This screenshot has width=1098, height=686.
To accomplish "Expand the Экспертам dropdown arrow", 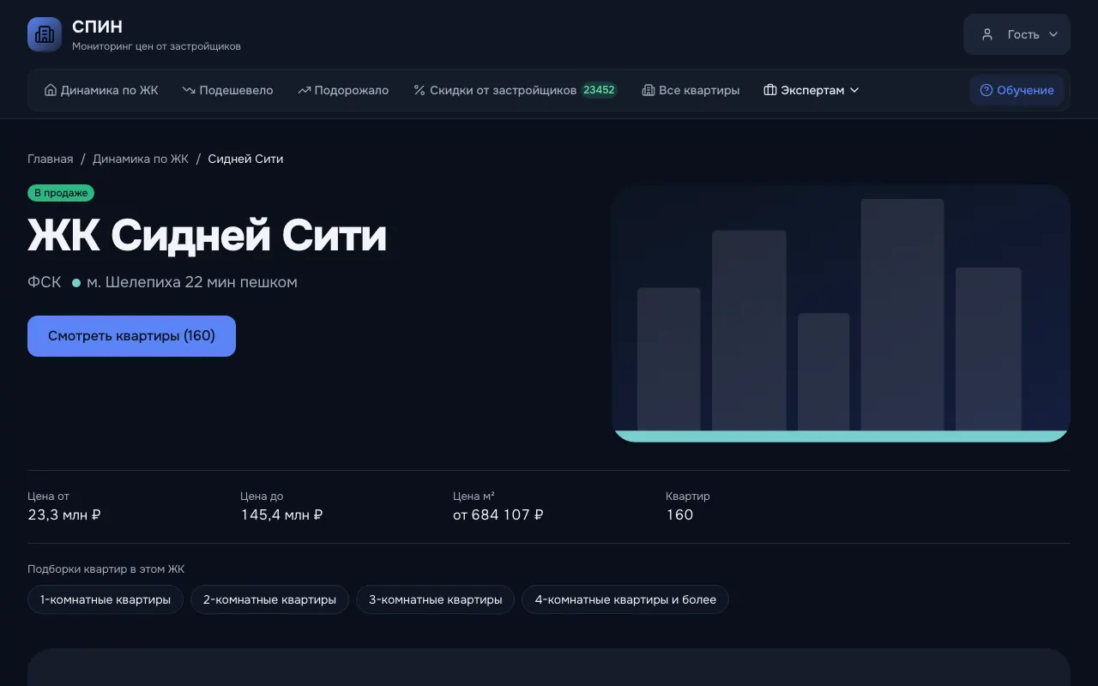I will pos(854,90).
